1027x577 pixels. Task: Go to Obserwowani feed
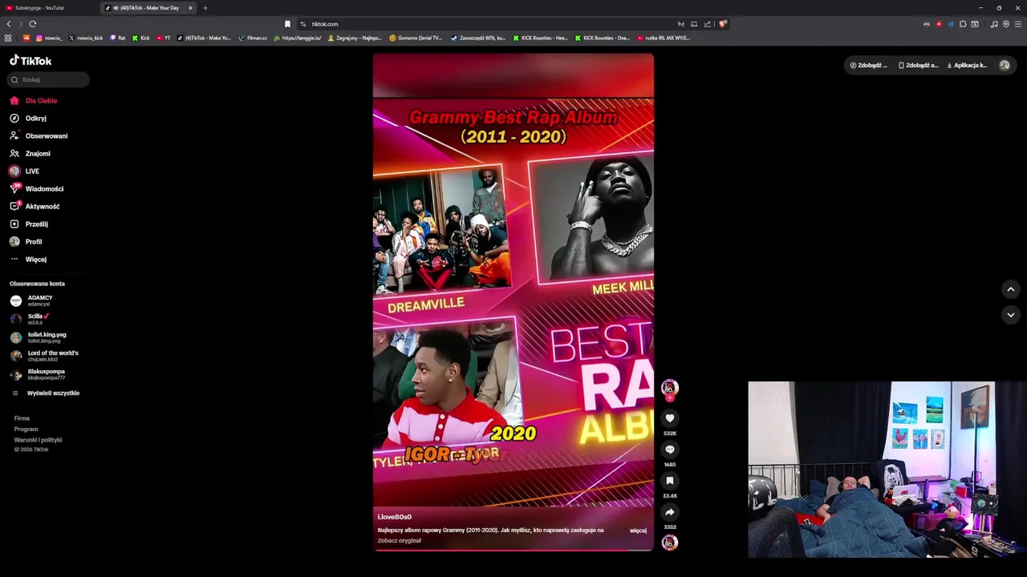pos(39,136)
